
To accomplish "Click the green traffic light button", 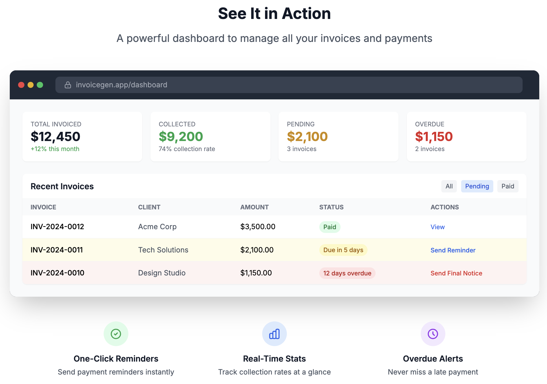I will [x=40, y=85].
